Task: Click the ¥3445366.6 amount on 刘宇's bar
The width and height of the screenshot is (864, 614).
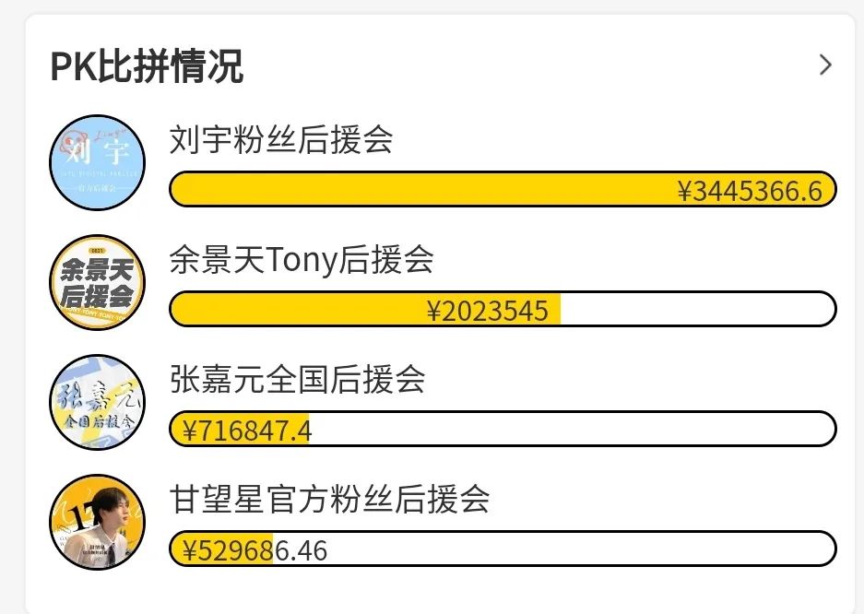Action: click(749, 191)
